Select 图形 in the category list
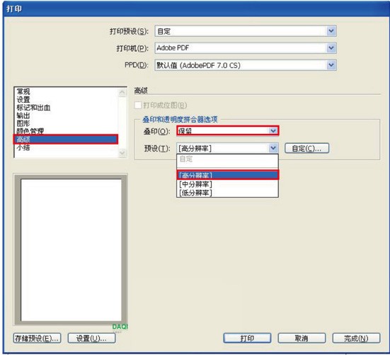Screen dimensions: 390x355 23,123
